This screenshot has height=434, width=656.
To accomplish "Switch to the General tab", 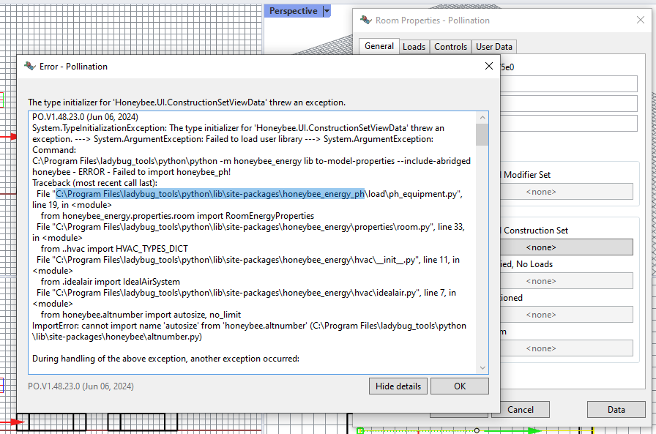I will tap(379, 46).
